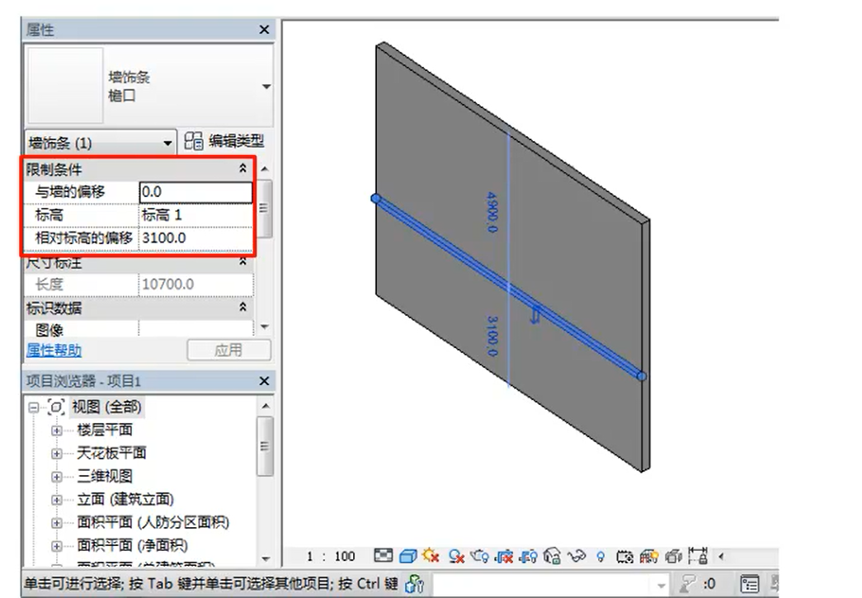Click the Reveal Constraints dimension icon

pos(699,557)
